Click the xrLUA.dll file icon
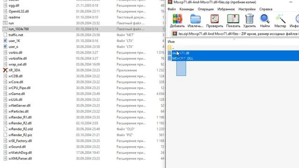The image size is (299, 168). tap(5, 99)
